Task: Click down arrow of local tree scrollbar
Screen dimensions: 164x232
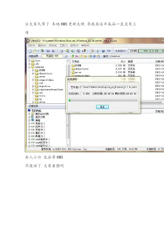Action: pos(68,145)
